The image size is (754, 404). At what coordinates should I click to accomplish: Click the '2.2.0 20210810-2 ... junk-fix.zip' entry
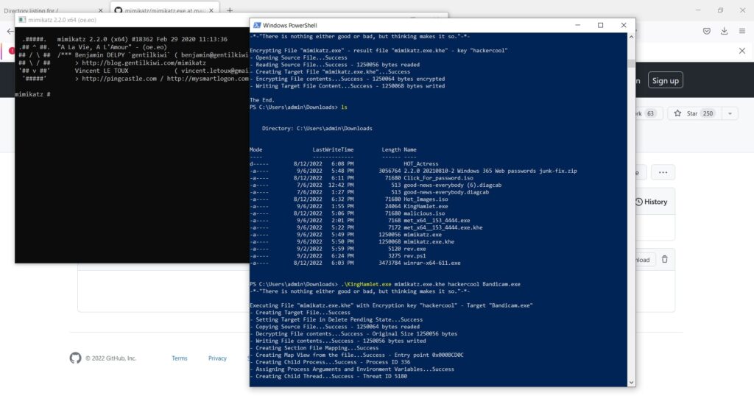[x=490, y=171]
